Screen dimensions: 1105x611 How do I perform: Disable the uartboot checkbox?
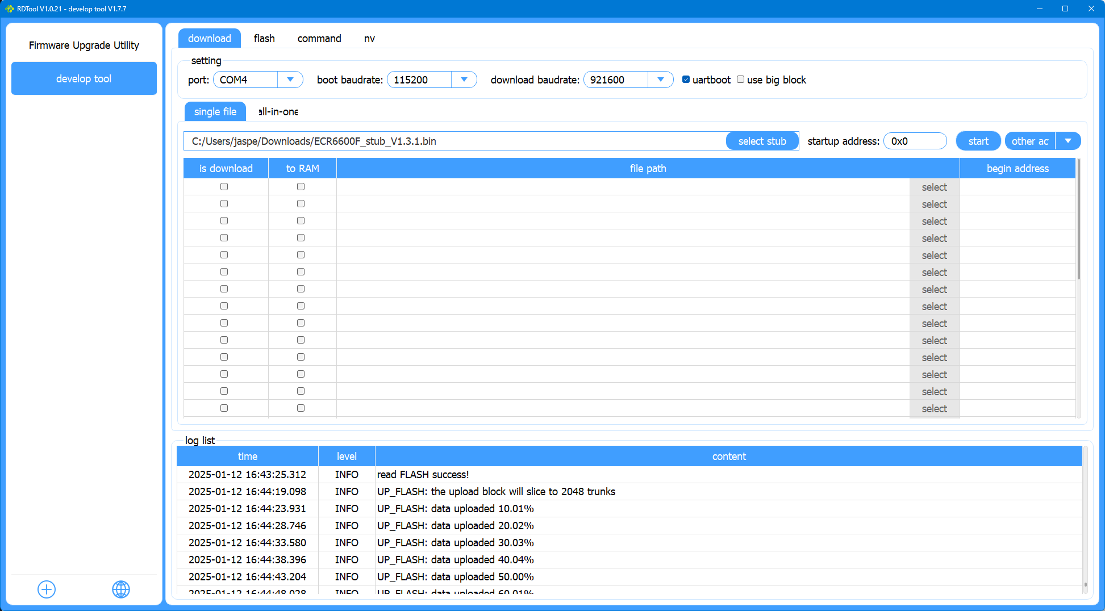tap(686, 79)
